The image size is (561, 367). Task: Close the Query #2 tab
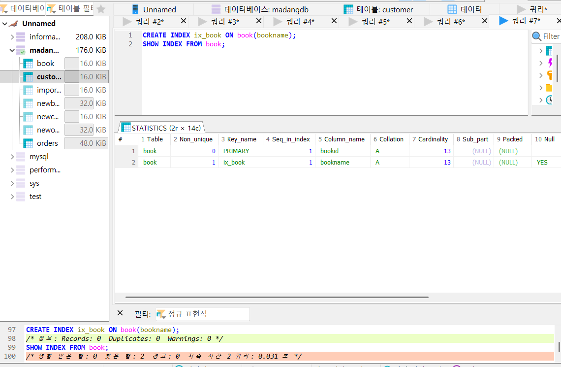point(184,21)
